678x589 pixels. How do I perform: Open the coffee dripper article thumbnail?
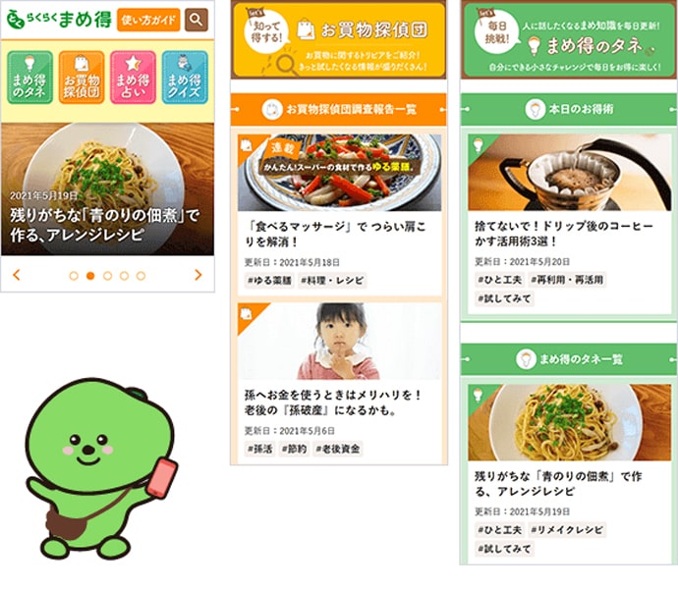click(x=569, y=173)
